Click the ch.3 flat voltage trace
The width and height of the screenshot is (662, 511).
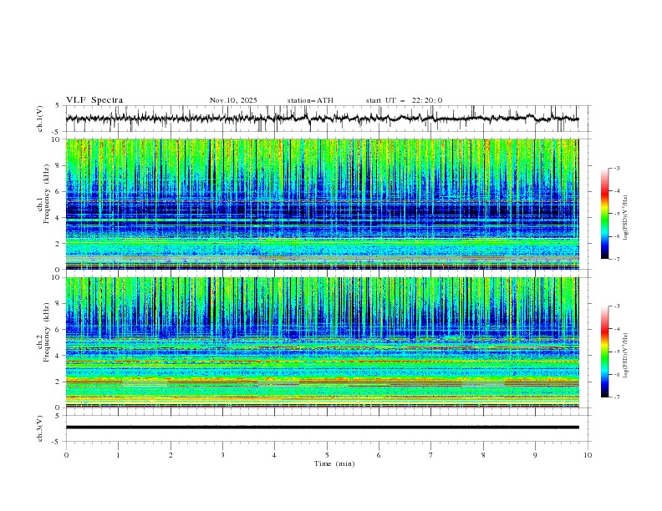point(322,428)
